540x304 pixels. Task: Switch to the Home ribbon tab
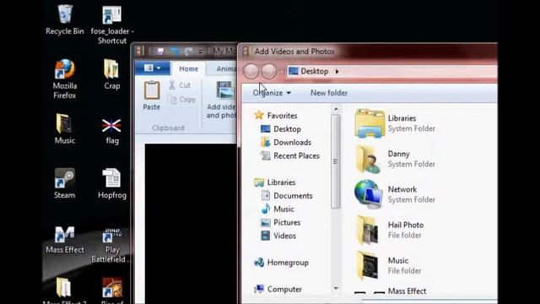click(188, 68)
